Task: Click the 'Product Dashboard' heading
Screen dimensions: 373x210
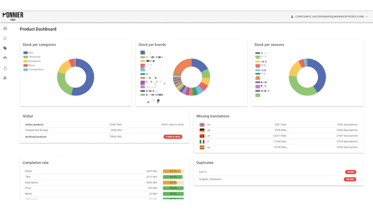Action: click(x=38, y=29)
